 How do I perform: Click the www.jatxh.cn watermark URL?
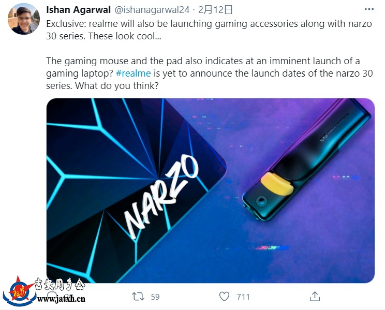point(61,299)
